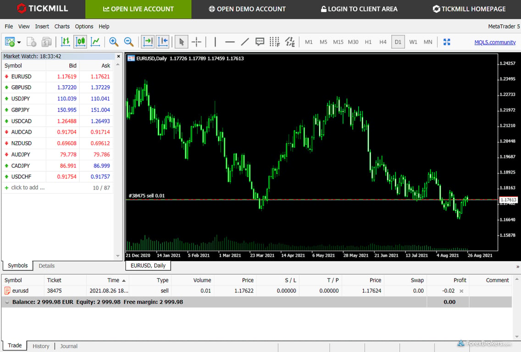Switch to M5 timeframe
The height and width of the screenshot is (352, 521).
point(323,42)
